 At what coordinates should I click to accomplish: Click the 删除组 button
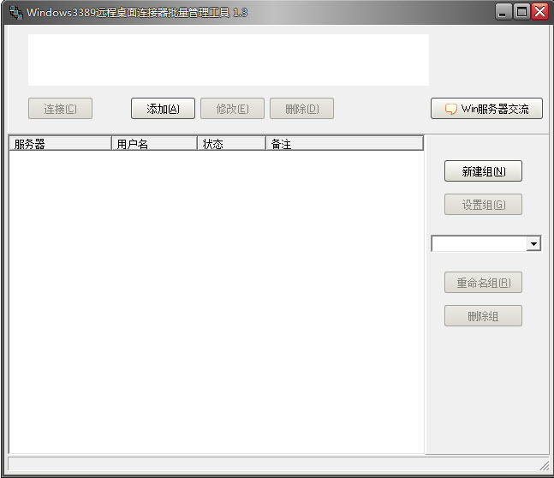coord(483,316)
